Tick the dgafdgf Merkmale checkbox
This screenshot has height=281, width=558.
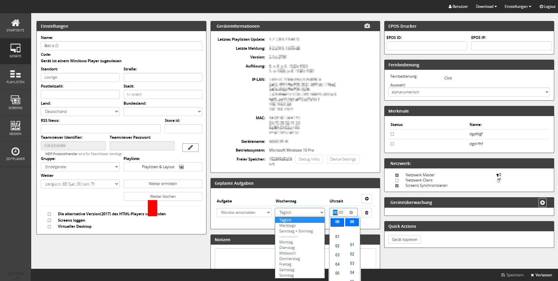tap(392, 134)
